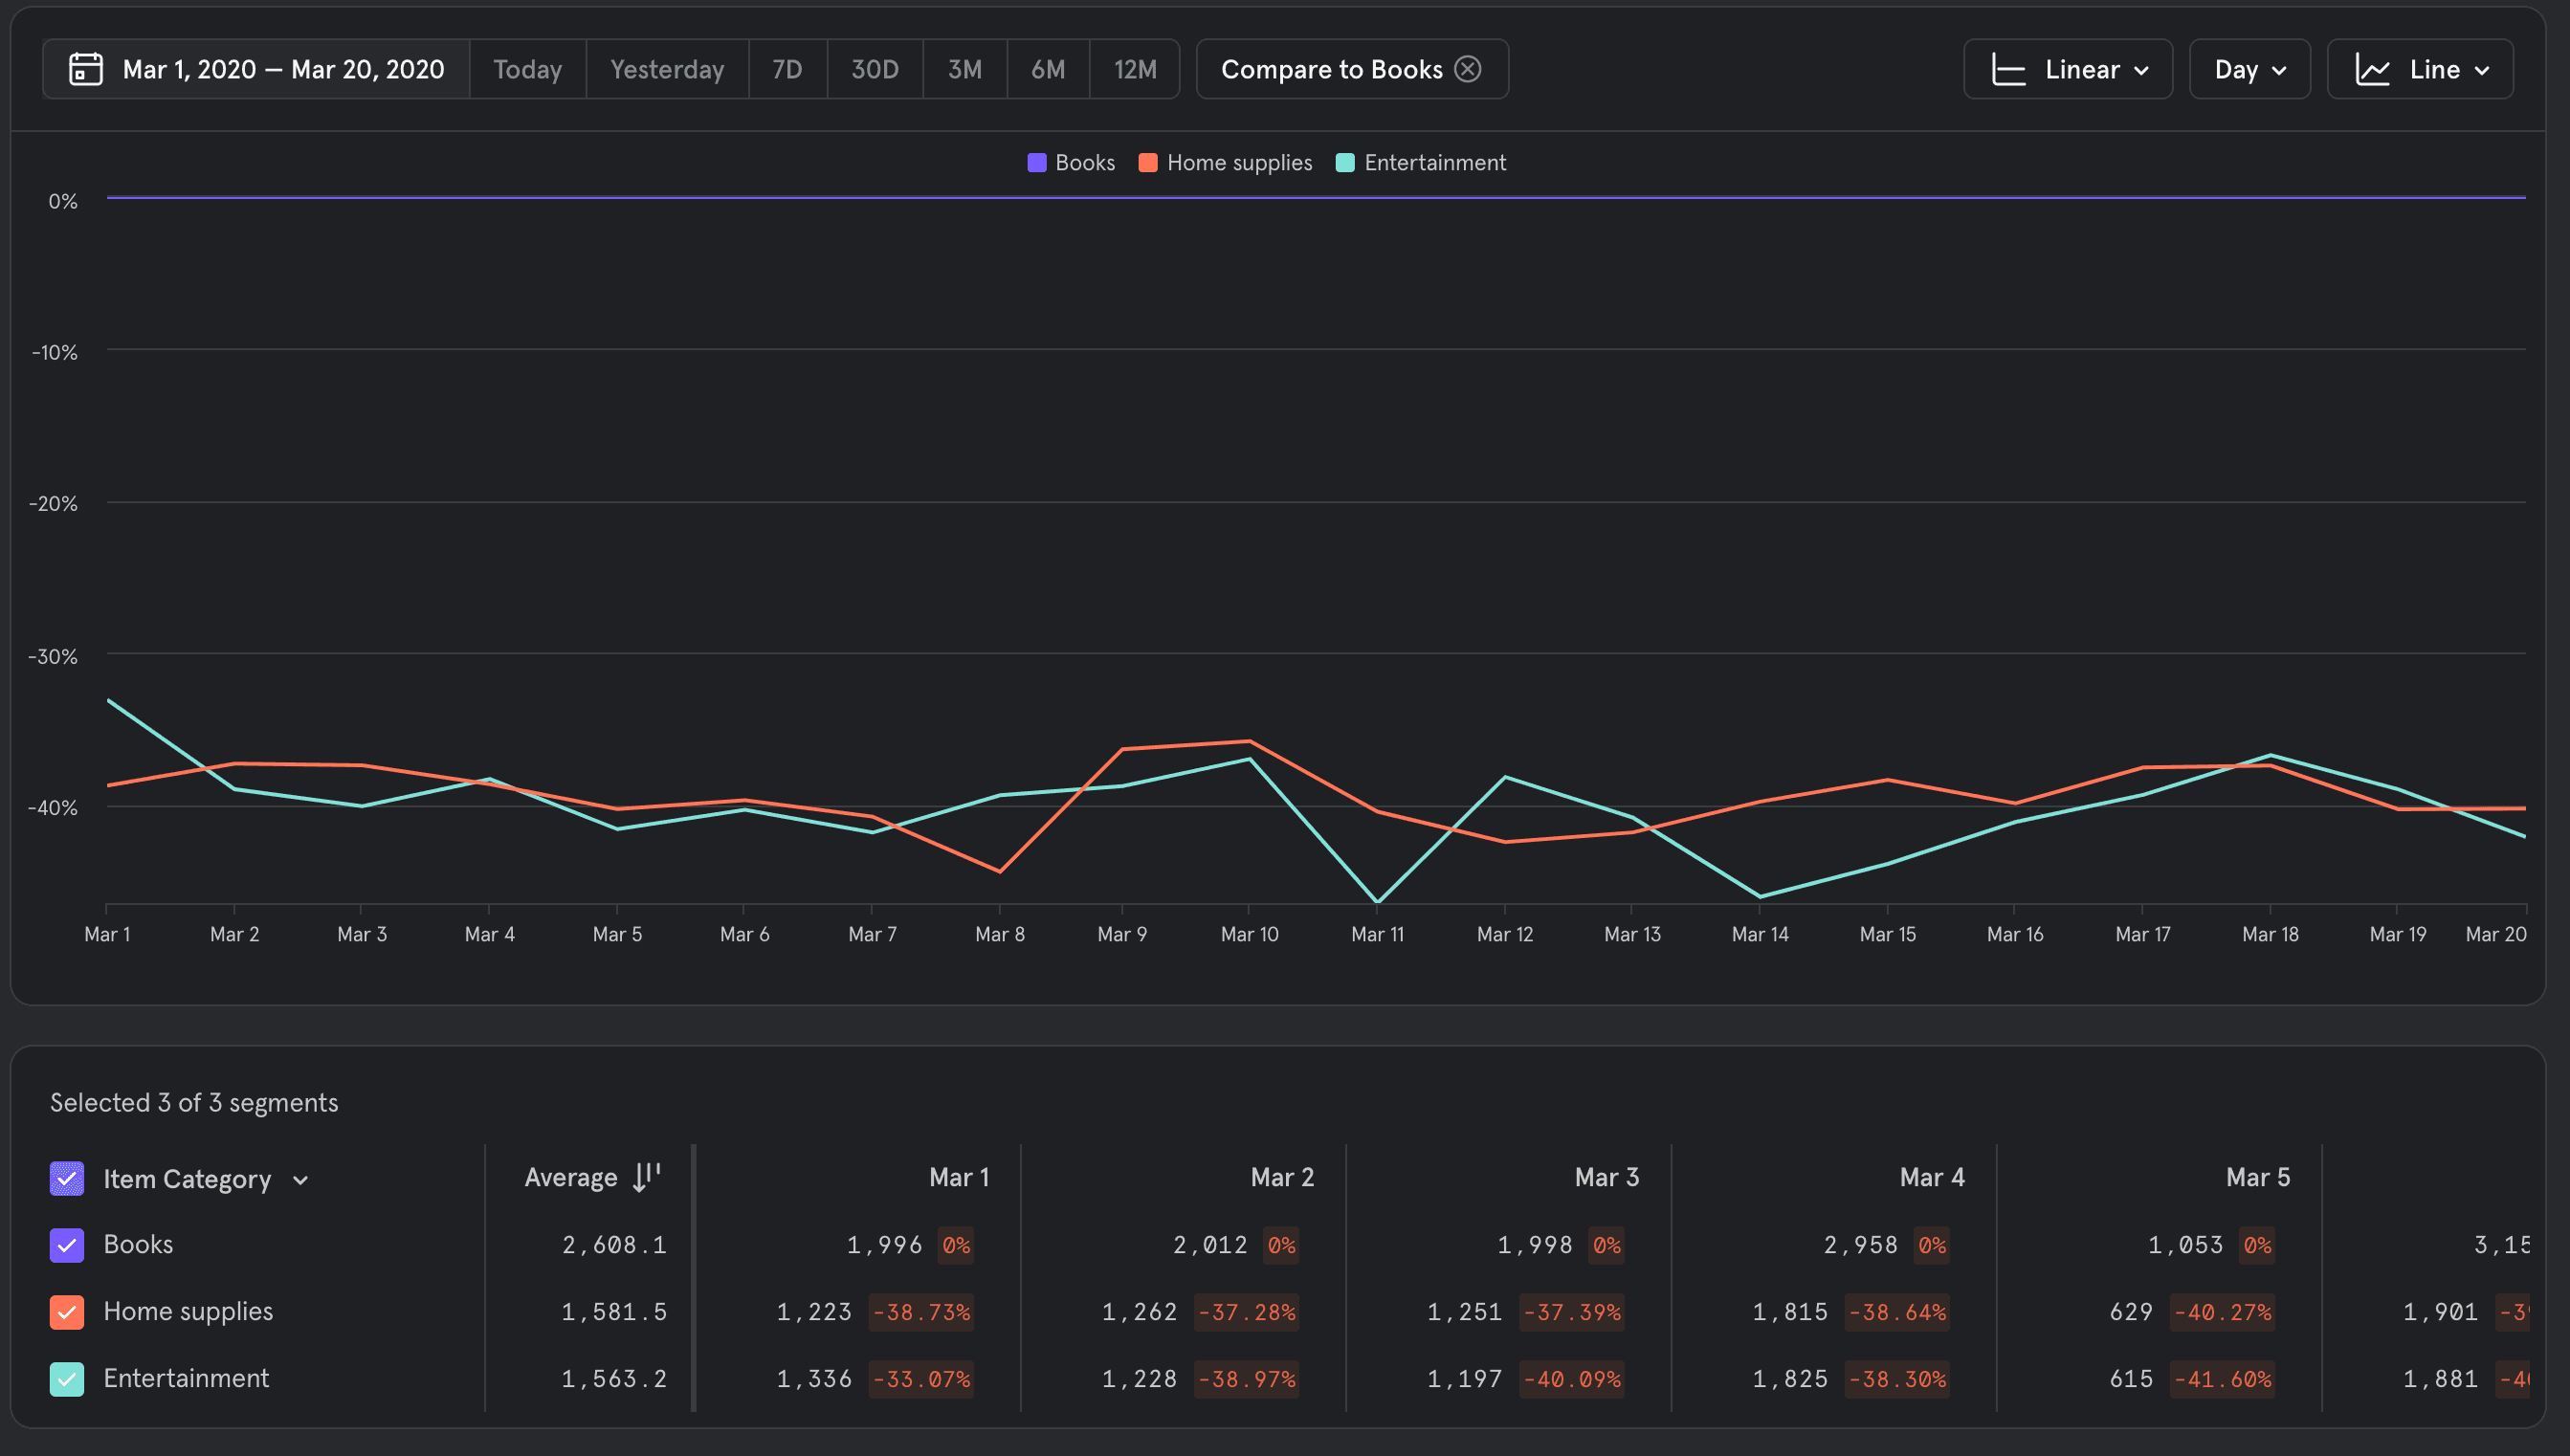The height and width of the screenshot is (1456, 2570).
Task: Open the Day granularity dropdown
Action: (x=2250, y=71)
